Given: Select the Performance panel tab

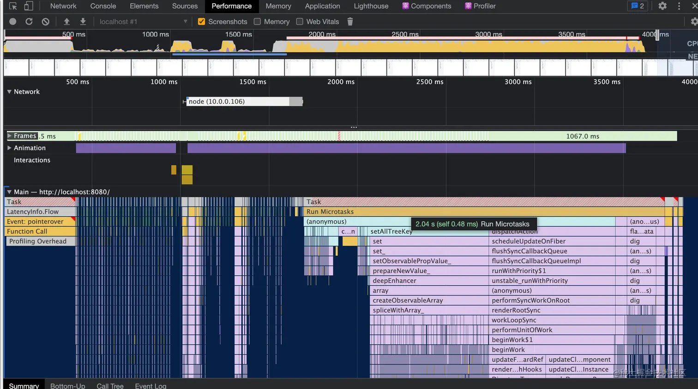Looking at the screenshot, I should (232, 6).
